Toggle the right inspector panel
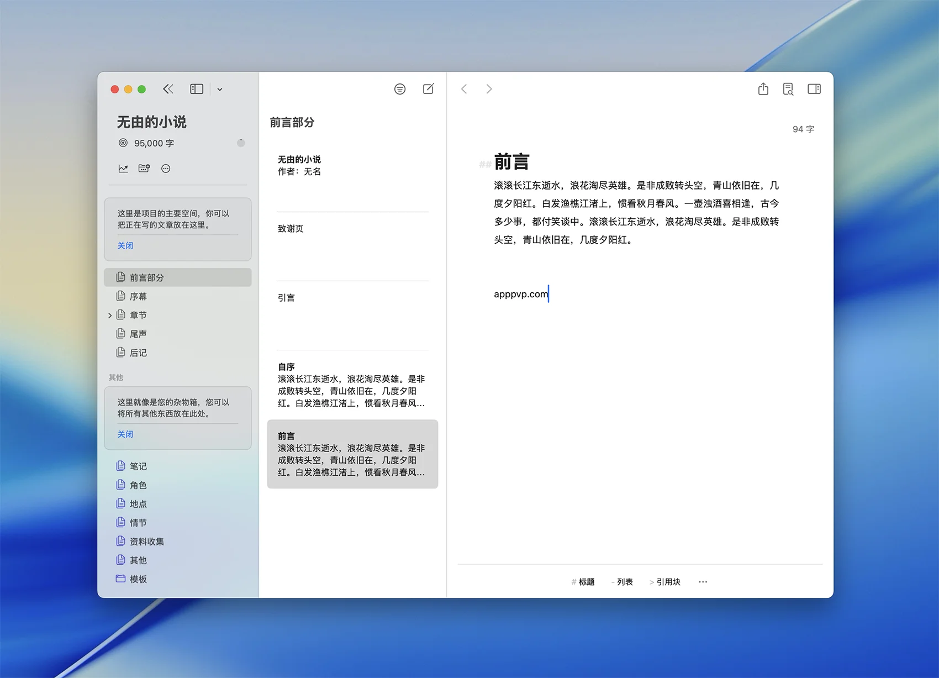The height and width of the screenshot is (678, 939). [814, 89]
